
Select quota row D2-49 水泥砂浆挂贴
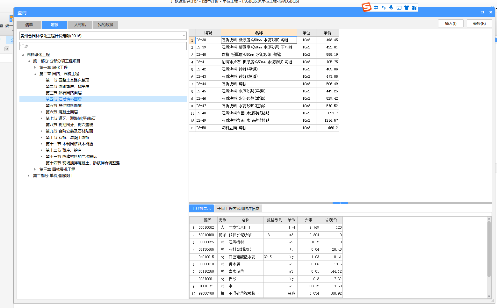click(264, 120)
